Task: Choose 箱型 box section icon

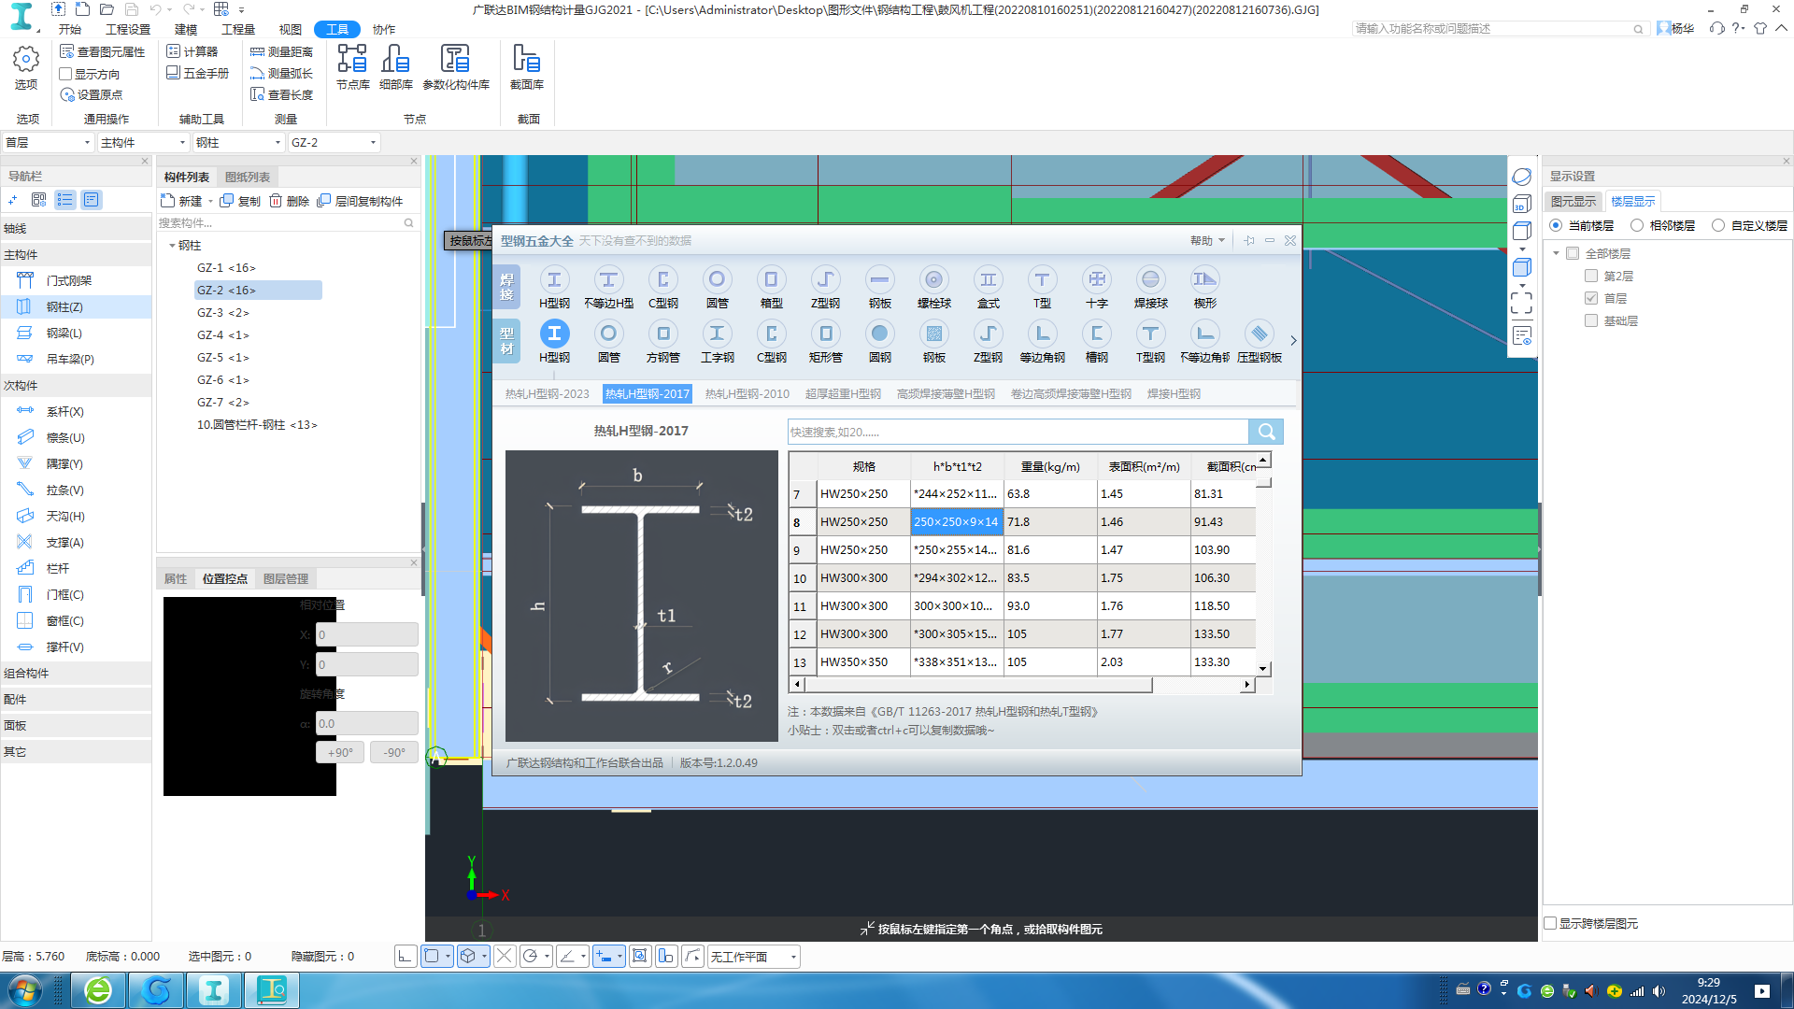Action: coord(771,287)
